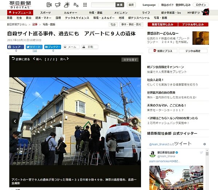
Task: Open 総合ガイド link
Action: tap(167, 5)
